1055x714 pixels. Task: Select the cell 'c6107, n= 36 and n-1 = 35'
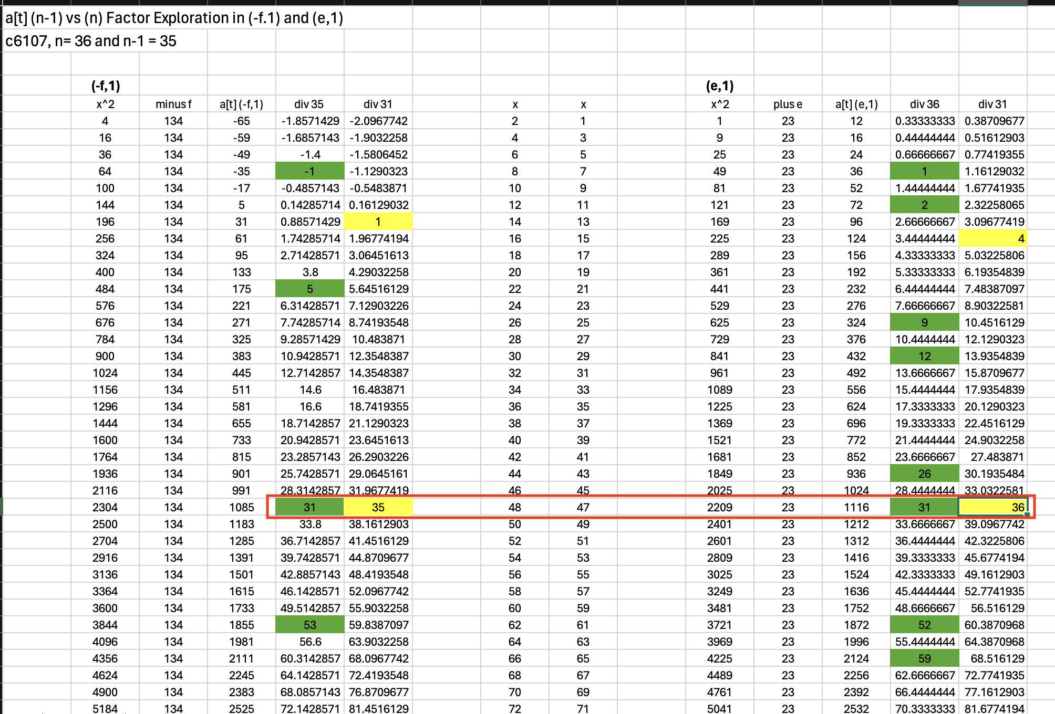(x=91, y=41)
